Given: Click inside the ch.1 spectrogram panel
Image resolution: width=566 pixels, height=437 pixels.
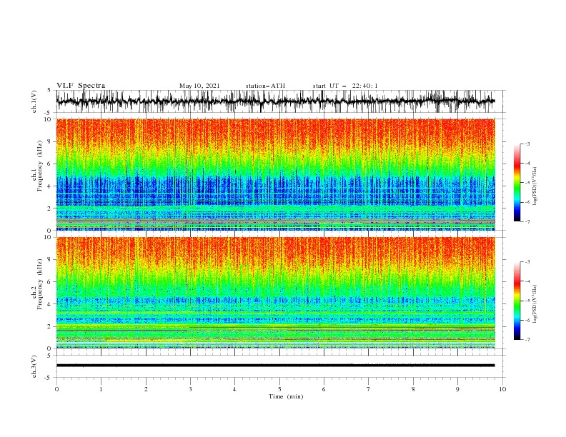Looking at the screenshot, I should click(275, 174).
